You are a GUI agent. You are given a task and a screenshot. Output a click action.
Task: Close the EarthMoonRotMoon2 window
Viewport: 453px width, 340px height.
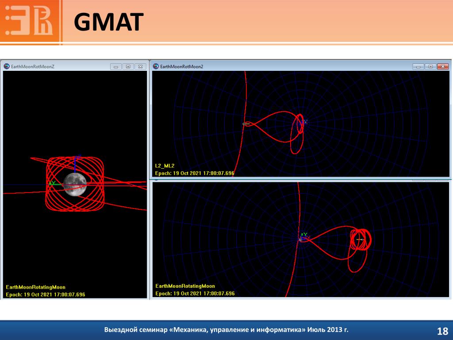[443, 66]
